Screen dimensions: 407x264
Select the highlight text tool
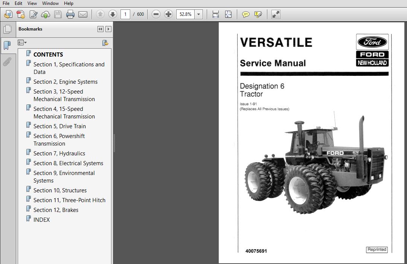click(258, 14)
